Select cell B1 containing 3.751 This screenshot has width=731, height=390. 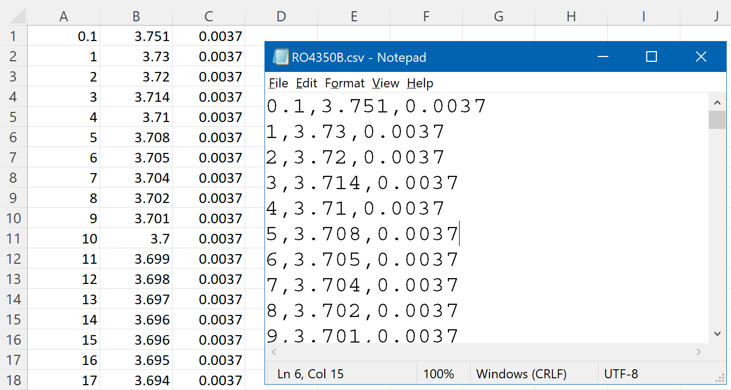tap(136, 36)
